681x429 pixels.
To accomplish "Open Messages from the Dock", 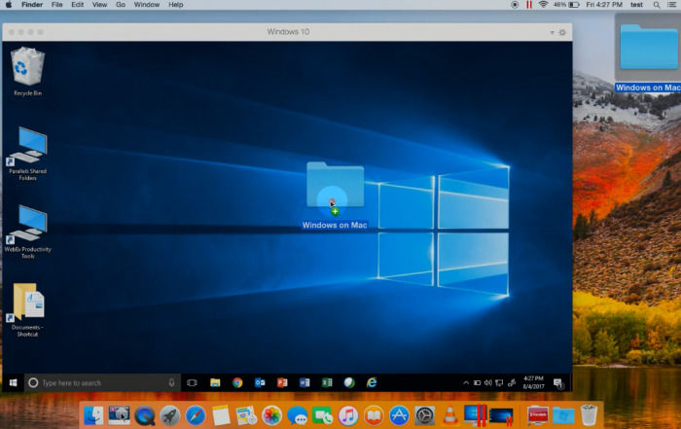I will pyautogui.click(x=298, y=416).
